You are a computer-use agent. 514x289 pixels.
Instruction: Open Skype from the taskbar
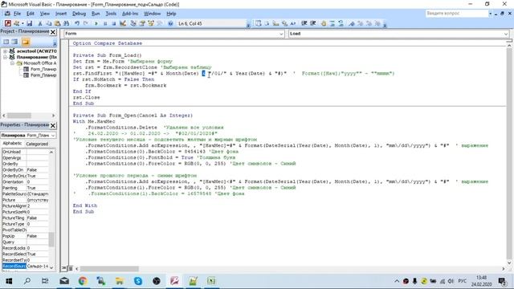[x=138, y=281]
